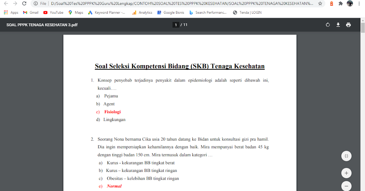Click the PDF title 'SOAL PPPK TENAGA KESEHATAN 3.pdf'

[x=42, y=25]
